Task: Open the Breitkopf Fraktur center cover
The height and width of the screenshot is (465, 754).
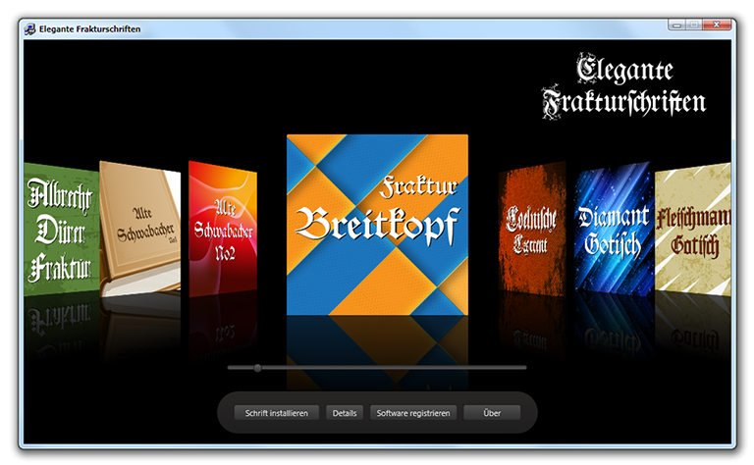Action: tap(377, 225)
